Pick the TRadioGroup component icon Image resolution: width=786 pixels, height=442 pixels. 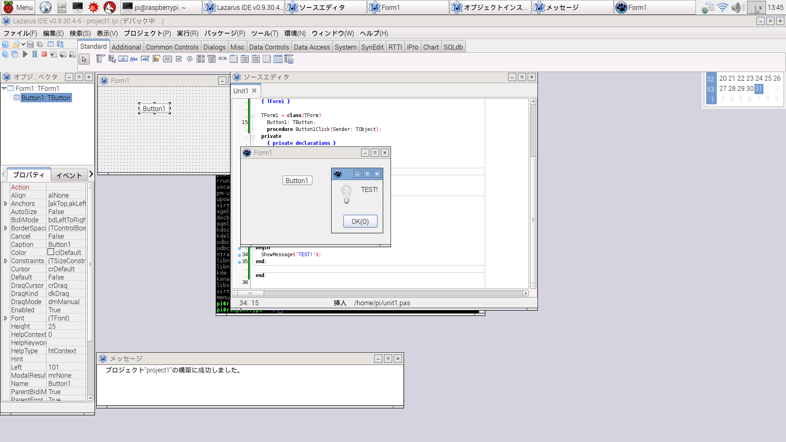click(245, 59)
